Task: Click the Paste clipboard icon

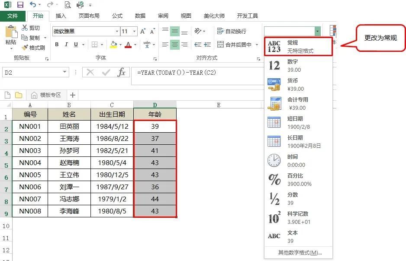Action: pyautogui.click(x=11, y=32)
